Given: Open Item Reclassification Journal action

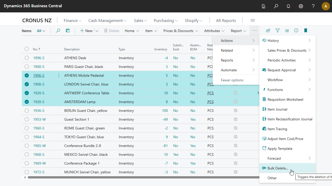Looking at the screenshot, I should [x=287, y=119].
